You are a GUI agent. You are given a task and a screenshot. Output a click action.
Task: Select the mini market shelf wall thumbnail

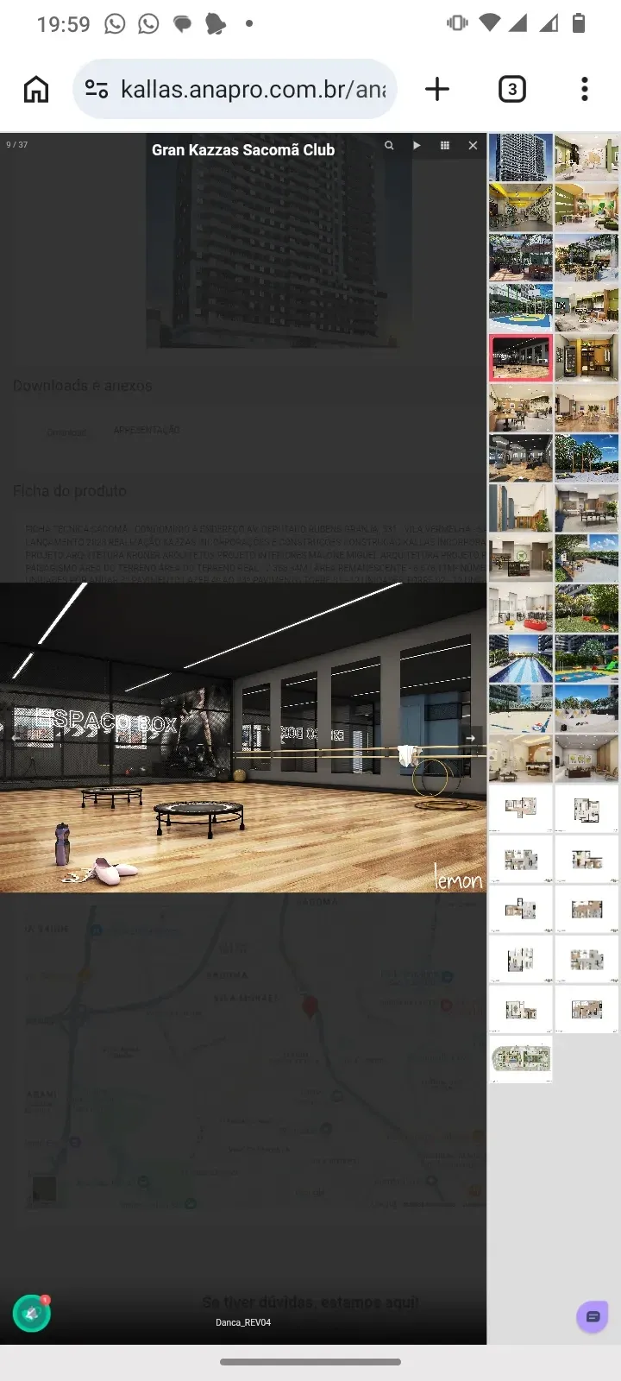click(521, 558)
